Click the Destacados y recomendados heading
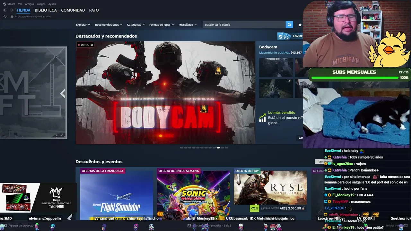The height and width of the screenshot is (231, 411). click(x=106, y=36)
